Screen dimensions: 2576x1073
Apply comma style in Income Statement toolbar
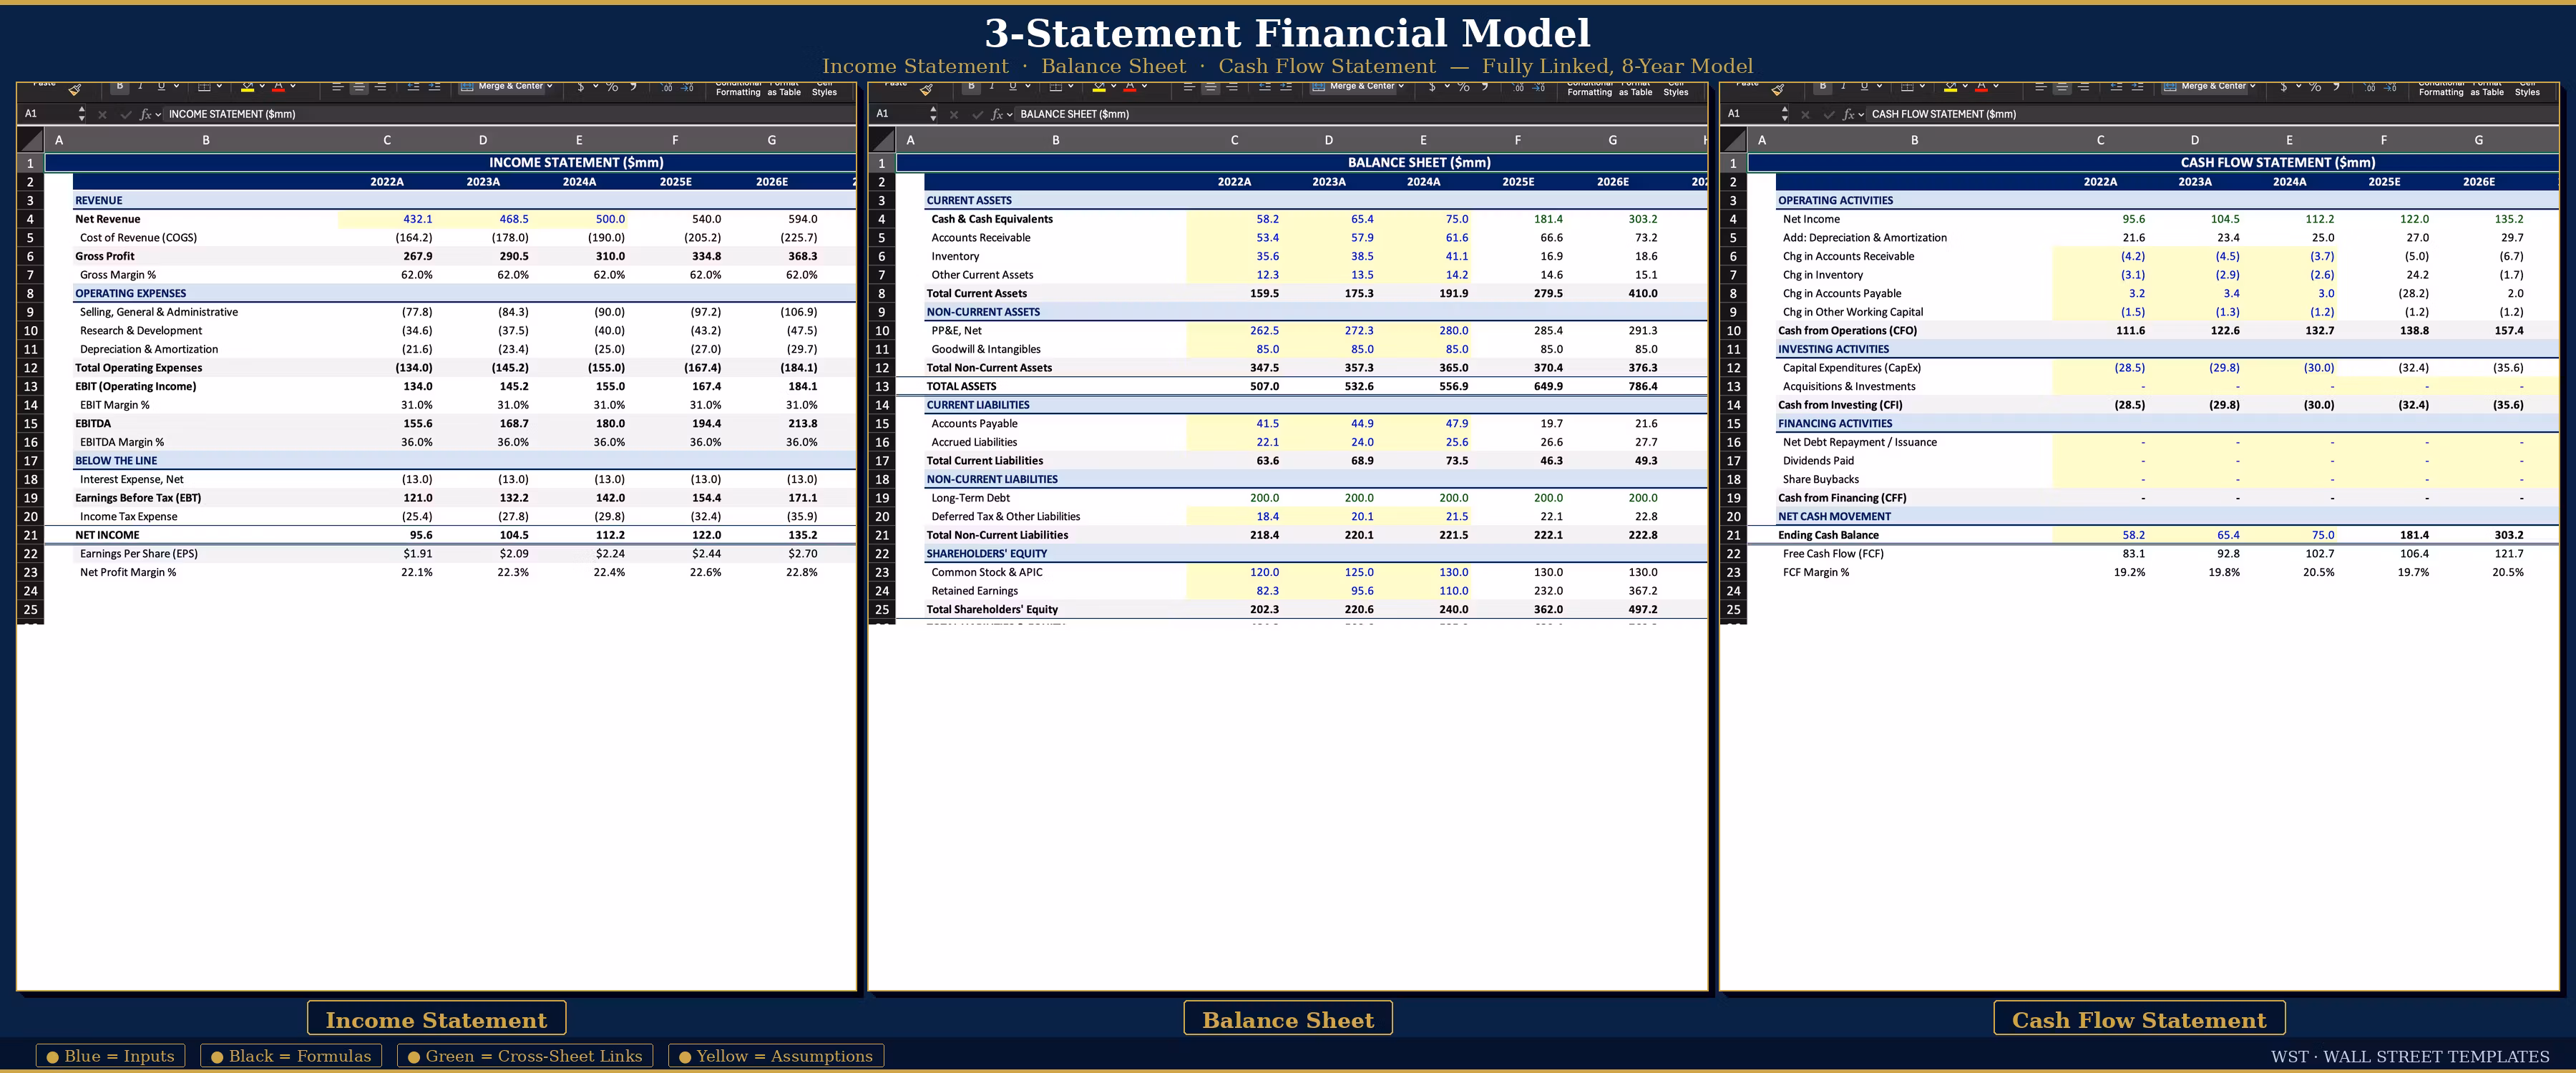pyautogui.click(x=633, y=87)
